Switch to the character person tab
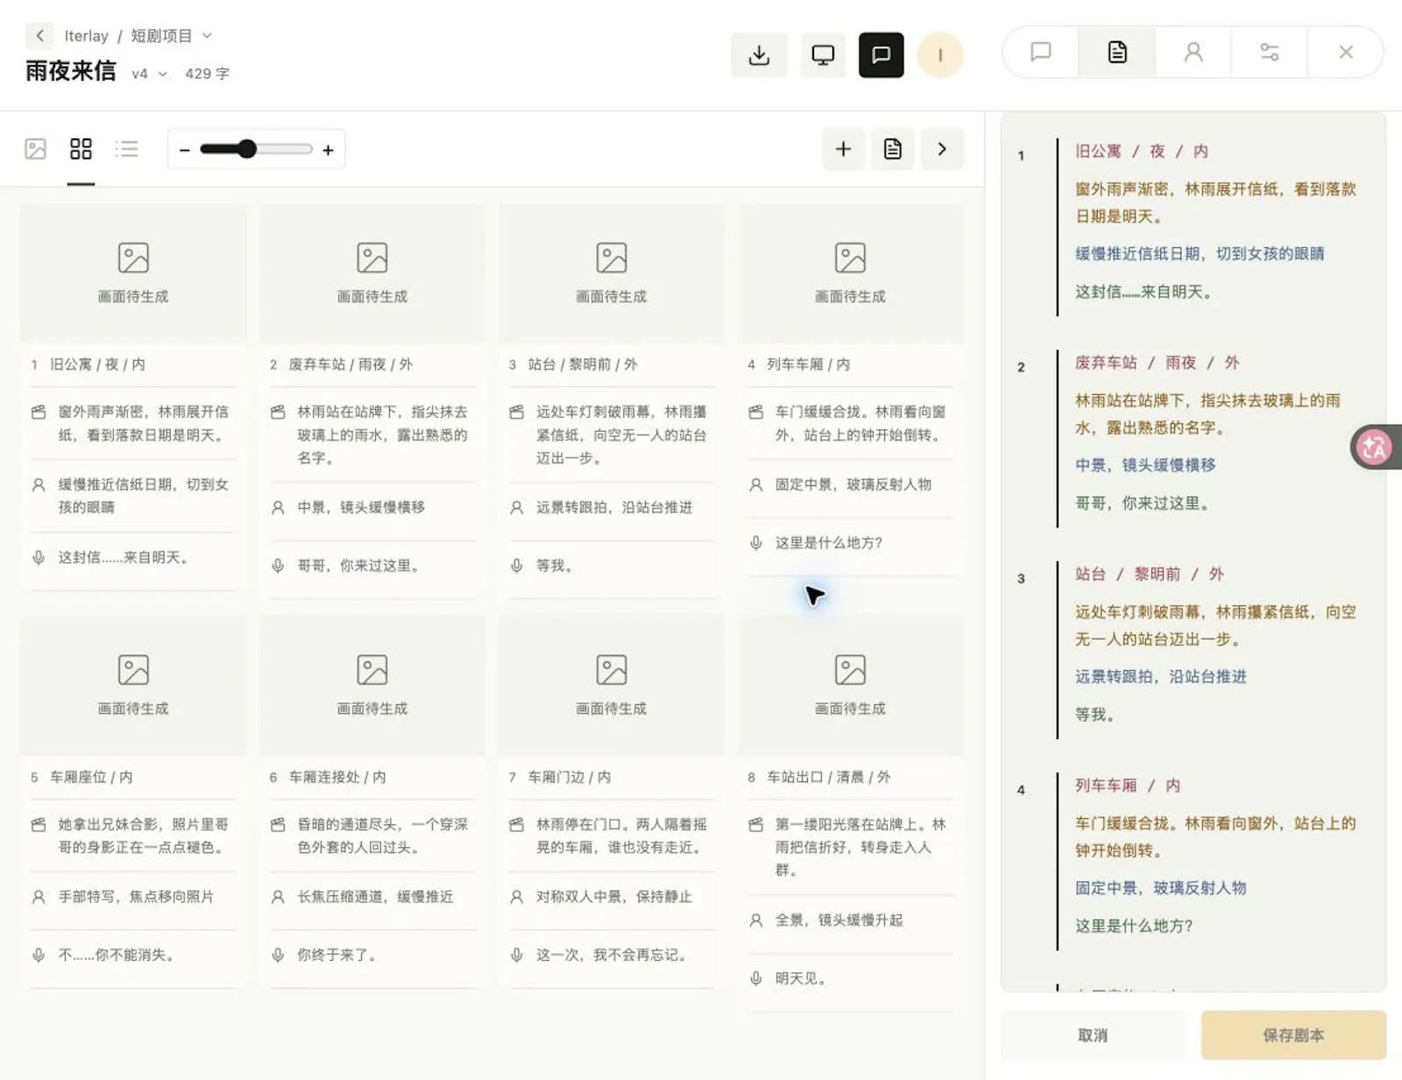Screen dimensions: 1402x1080 click(1193, 53)
